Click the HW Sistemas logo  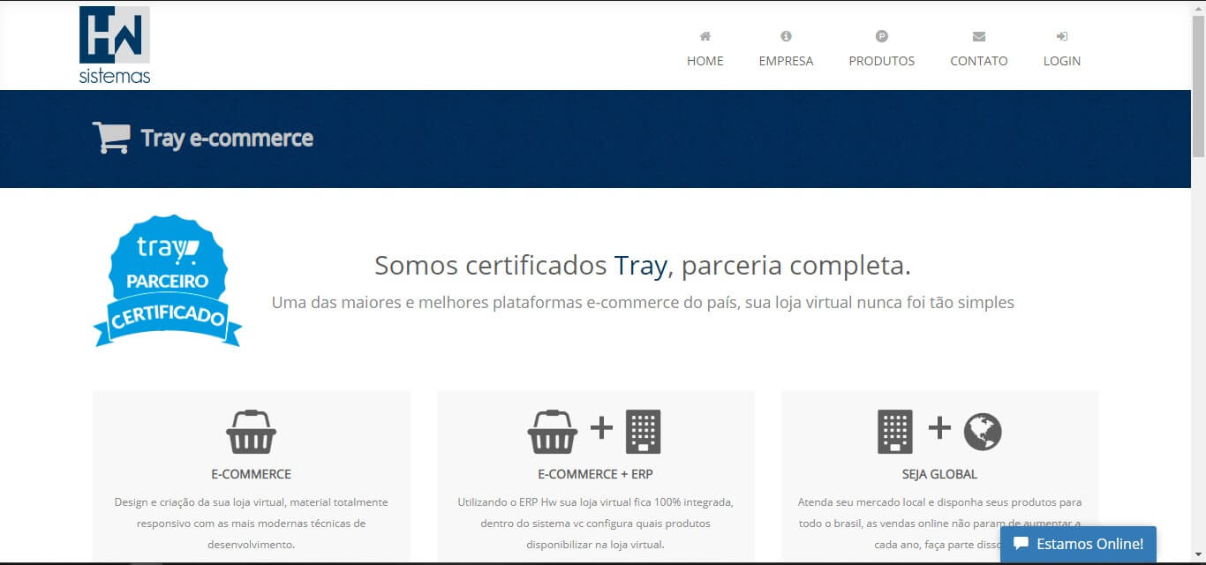(x=115, y=45)
